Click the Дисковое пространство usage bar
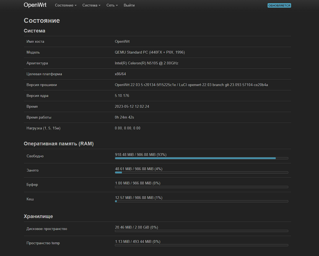 click(202, 231)
